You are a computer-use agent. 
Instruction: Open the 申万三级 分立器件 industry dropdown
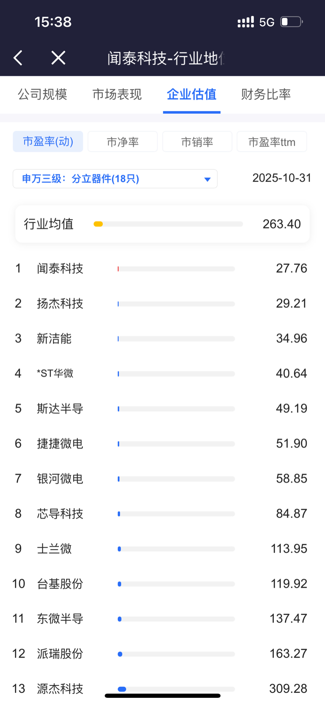pyautogui.click(x=115, y=179)
